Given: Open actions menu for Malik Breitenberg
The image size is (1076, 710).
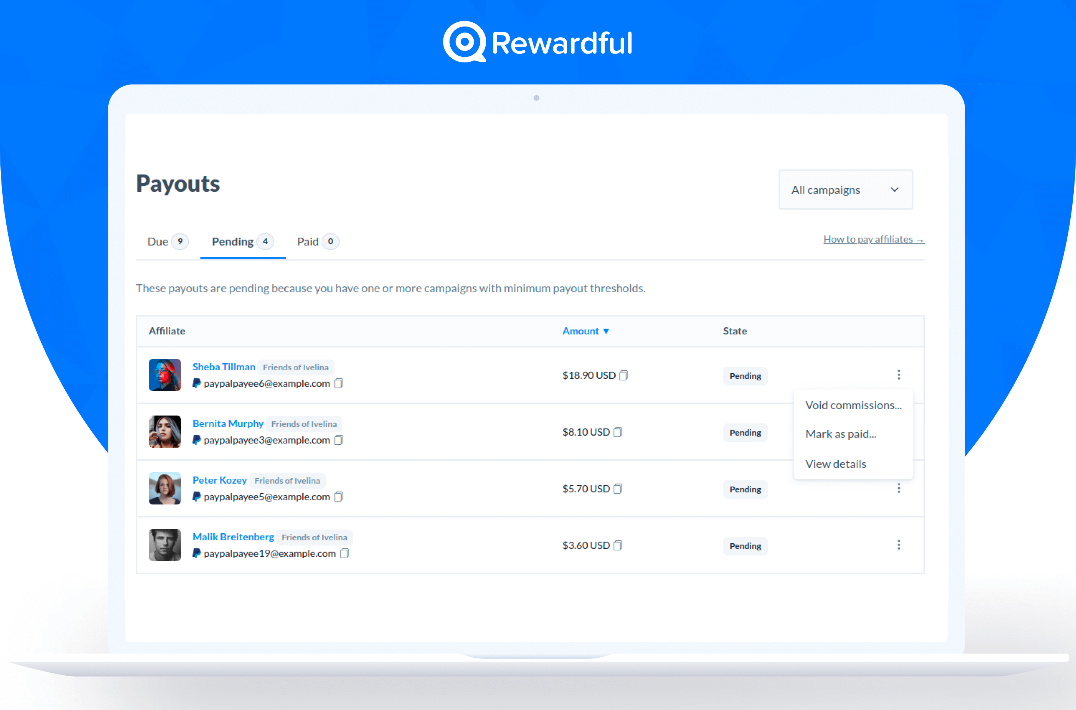Looking at the screenshot, I should point(899,545).
